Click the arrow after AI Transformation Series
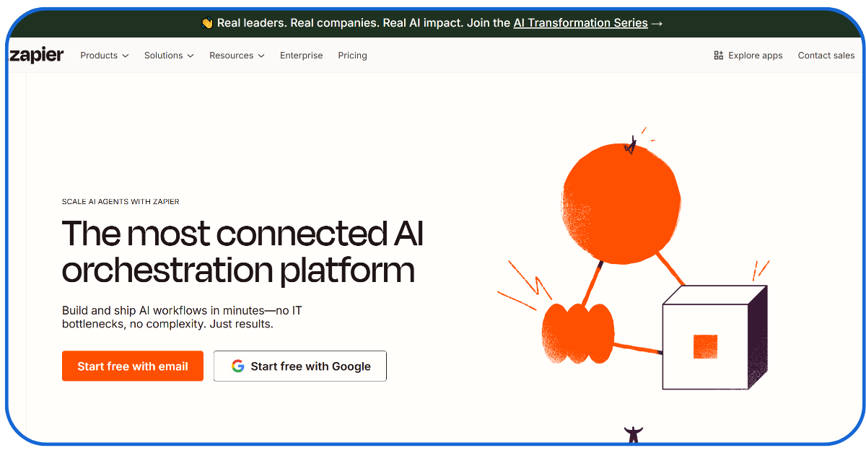 click(657, 23)
